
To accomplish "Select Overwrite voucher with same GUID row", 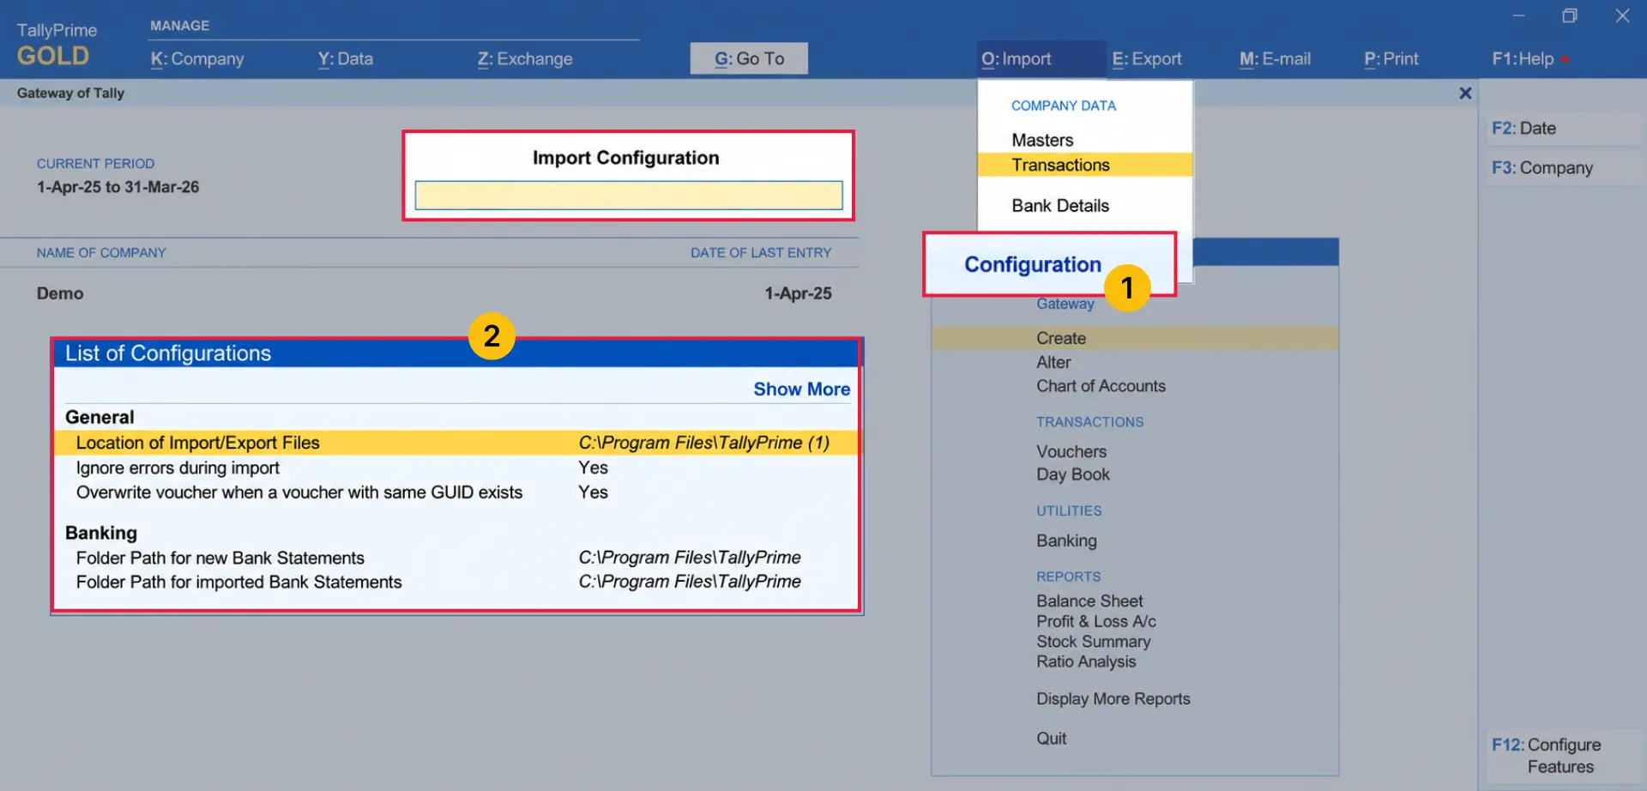I will pos(455,492).
